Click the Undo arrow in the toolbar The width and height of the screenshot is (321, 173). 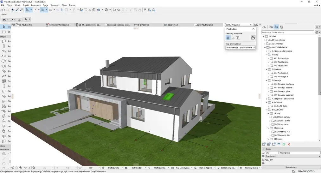(3, 10)
